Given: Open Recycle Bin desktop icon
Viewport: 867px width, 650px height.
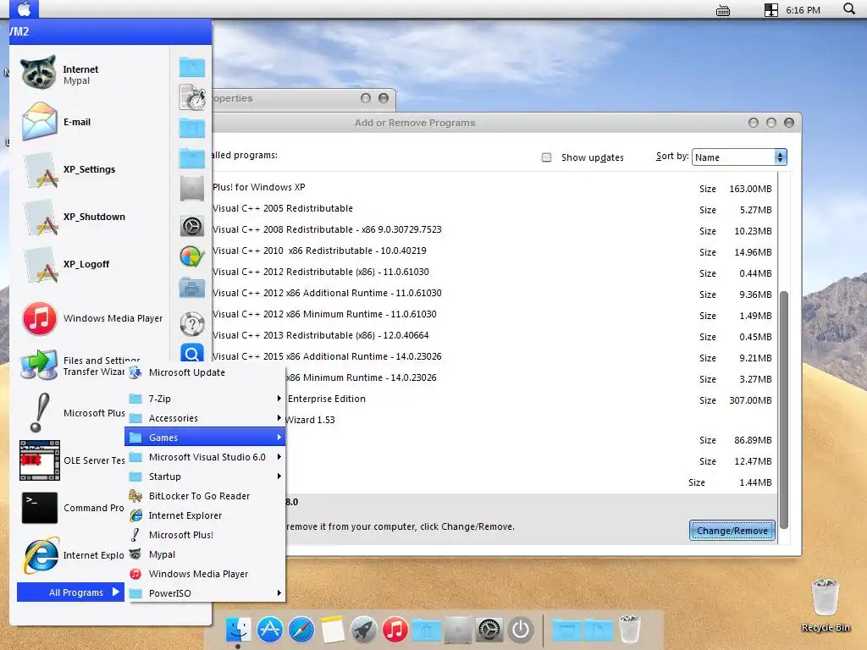Looking at the screenshot, I should click(x=826, y=604).
